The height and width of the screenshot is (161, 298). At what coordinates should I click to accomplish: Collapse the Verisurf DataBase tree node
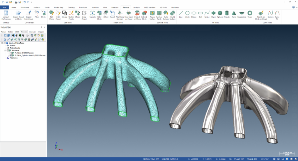tap(2, 43)
